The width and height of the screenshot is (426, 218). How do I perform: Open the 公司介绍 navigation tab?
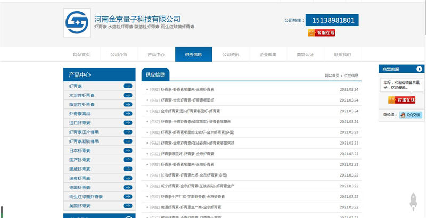click(x=119, y=55)
